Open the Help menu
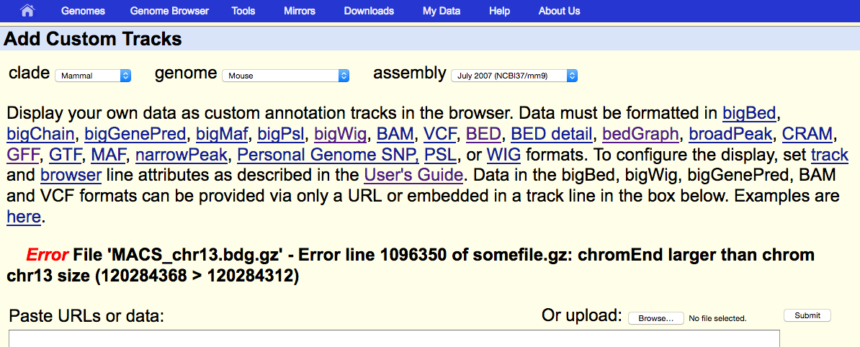Image resolution: width=860 pixels, height=347 pixels. [x=499, y=11]
